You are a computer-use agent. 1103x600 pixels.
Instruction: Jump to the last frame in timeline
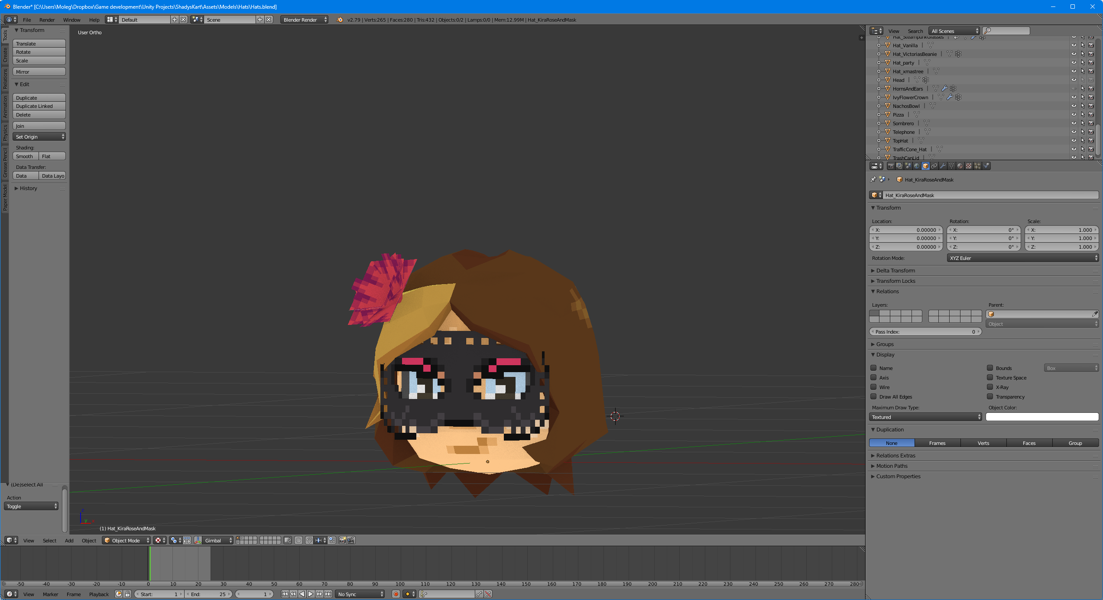click(x=328, y=594)
